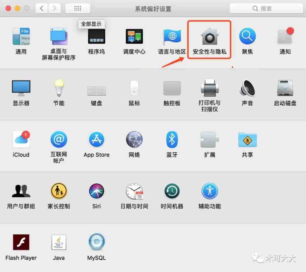Open Time Machine (时间机器) settings

[x=172, y=191]
